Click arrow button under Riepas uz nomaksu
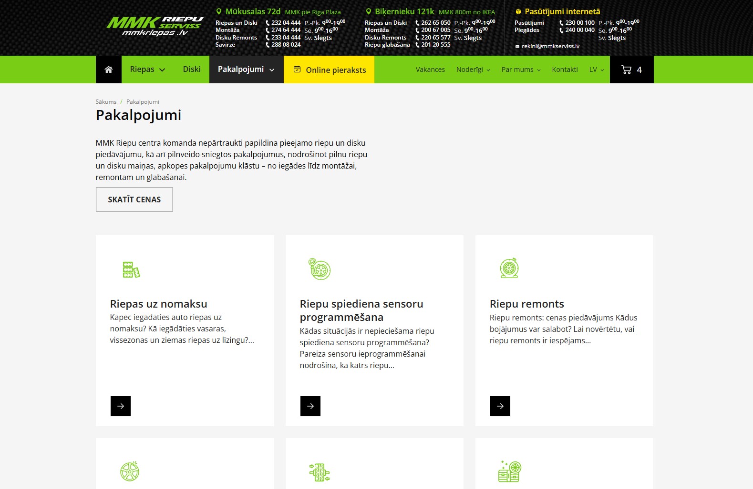The width and height of the screenshot is (753, 489). click(x=121, y=406)
